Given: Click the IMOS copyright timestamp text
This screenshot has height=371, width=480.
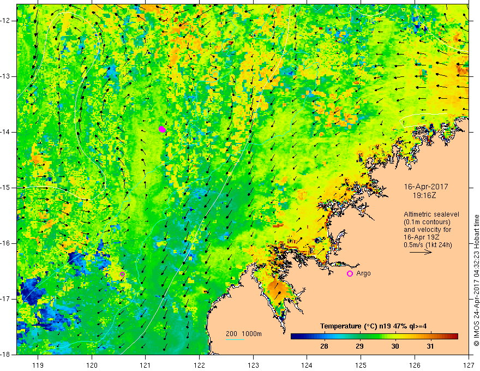Looking at the screenshot, I should (476, 280).
